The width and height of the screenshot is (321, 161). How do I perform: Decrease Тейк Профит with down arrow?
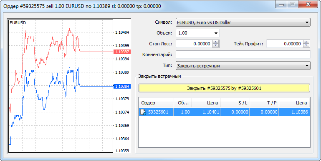pos(306,45)
